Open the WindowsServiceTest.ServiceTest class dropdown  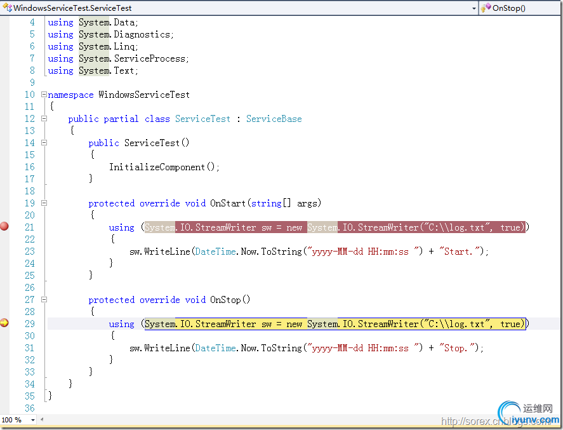474,8
